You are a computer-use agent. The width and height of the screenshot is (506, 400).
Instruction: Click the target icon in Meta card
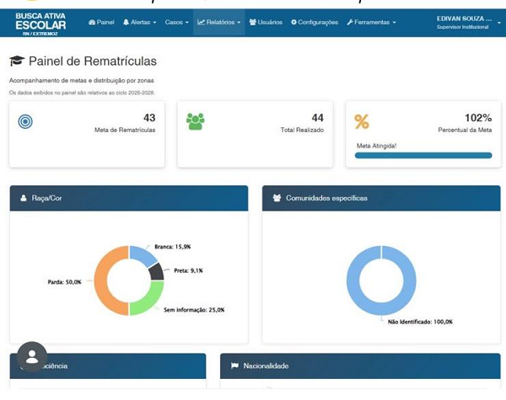(x=25, y=121)
